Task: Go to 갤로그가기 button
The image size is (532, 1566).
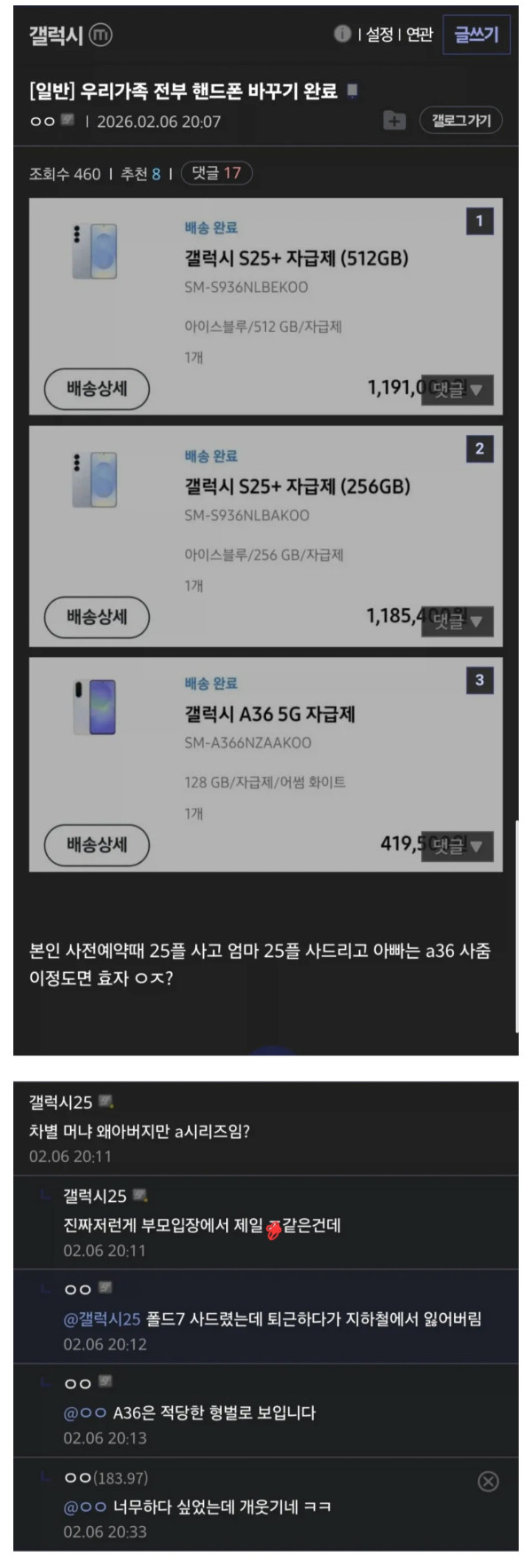Action: 461,121
